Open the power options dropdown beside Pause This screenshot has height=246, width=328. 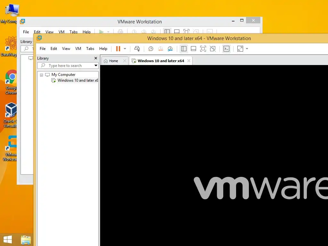pyautogui.click(x=125, y=49)
